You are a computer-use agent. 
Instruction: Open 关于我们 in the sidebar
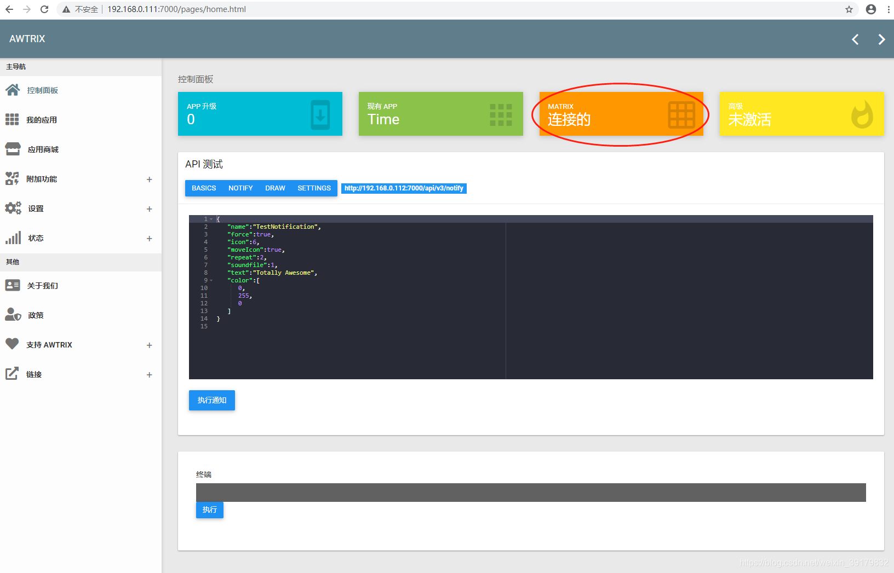(81, 286)
